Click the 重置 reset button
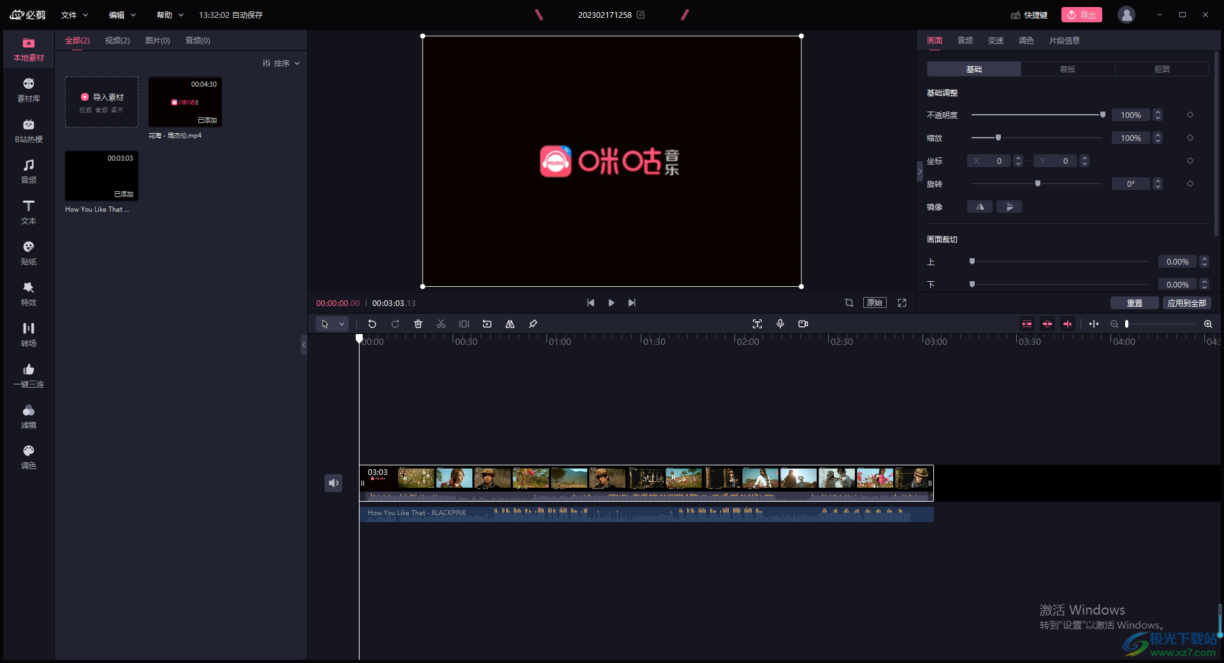 pos(1135,303)
